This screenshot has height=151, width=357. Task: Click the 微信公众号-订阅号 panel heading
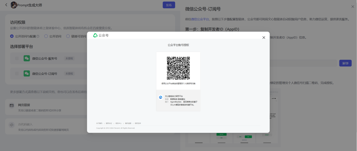(x=203, y=9)
